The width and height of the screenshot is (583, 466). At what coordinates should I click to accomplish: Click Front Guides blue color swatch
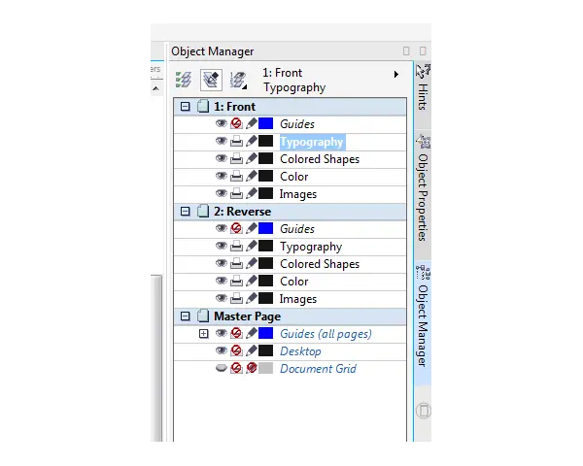[x=266, y=123]
